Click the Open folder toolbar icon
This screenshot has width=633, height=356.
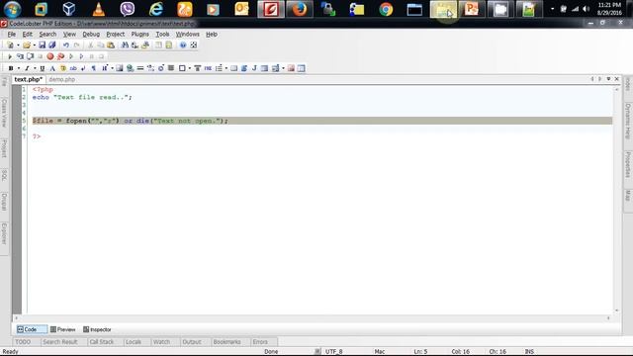[x=27, y=45]
